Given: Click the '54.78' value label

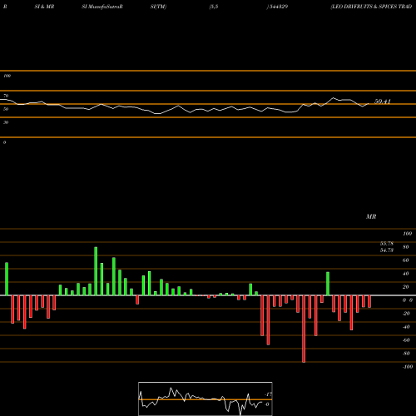Looking at the screenshot, I should click(387, 250).
